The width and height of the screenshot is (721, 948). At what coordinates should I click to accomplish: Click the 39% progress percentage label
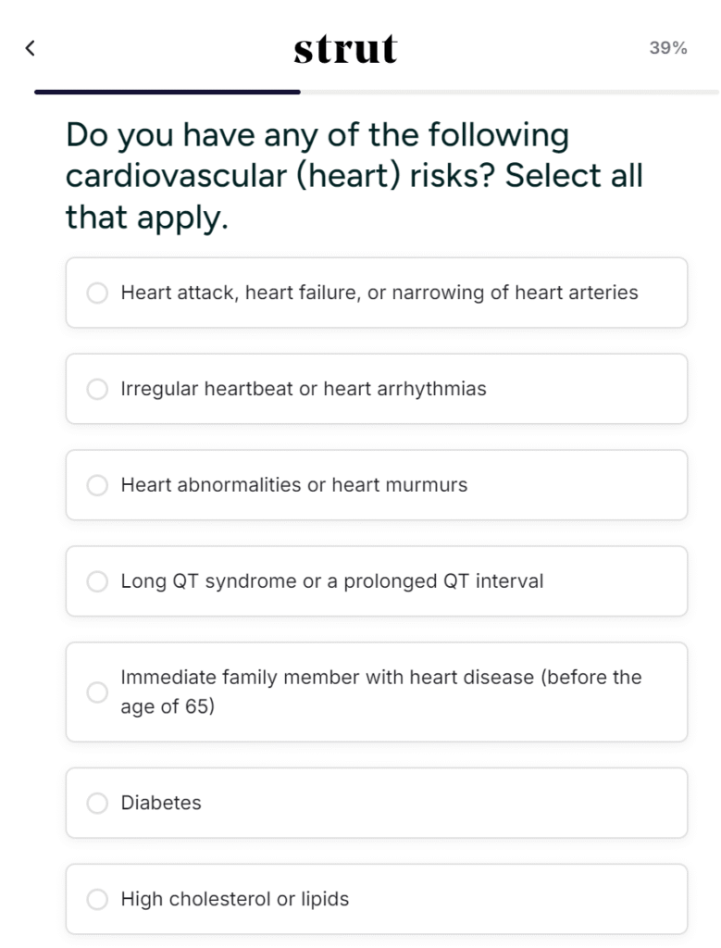tap(668, 48)
